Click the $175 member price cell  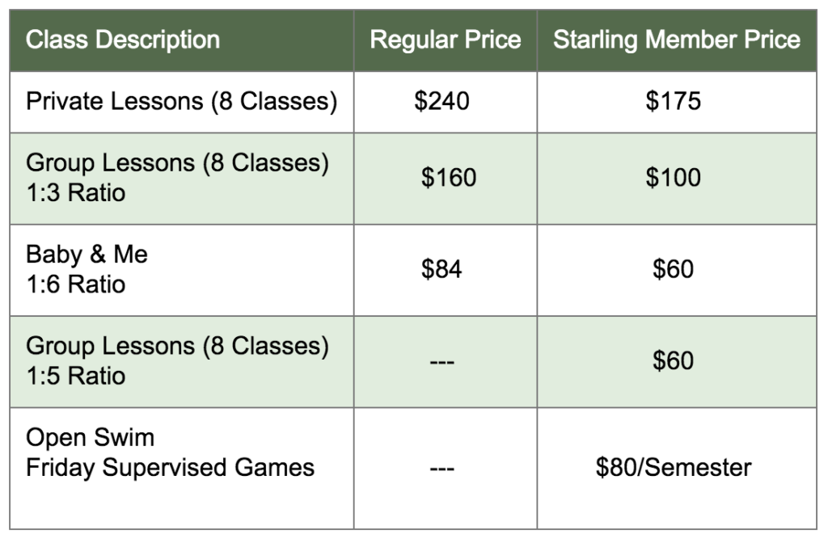(x=677, y=102)
